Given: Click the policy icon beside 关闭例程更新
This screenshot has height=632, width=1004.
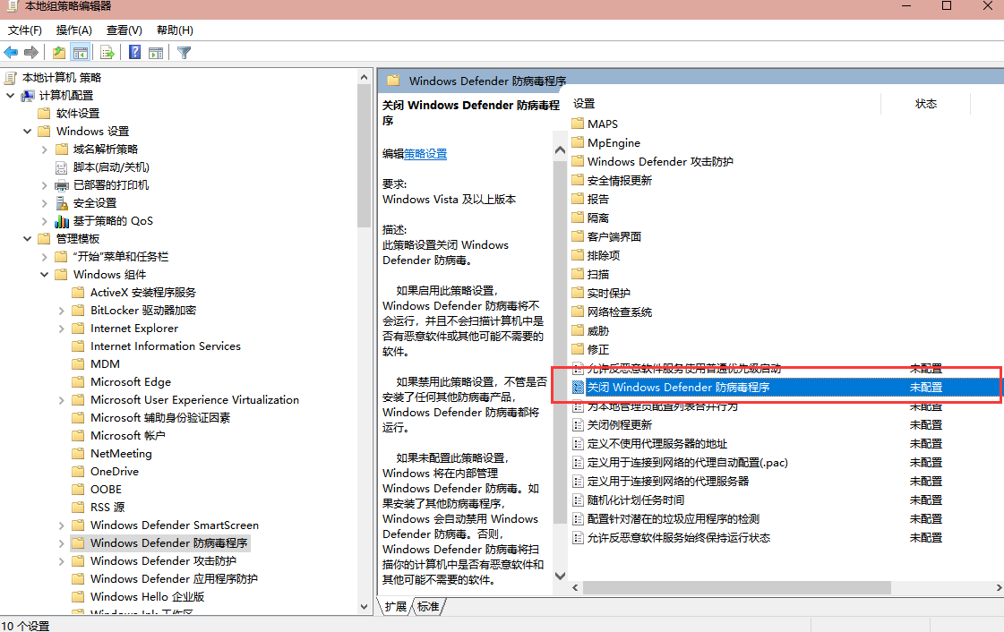Looking at the screenshot, I should click(x=578, y=424).
